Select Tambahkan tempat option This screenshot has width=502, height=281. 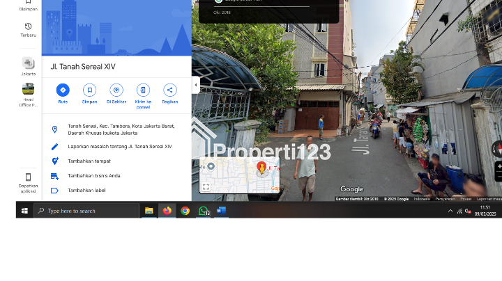pyautogui.click(x=89, y=161)
